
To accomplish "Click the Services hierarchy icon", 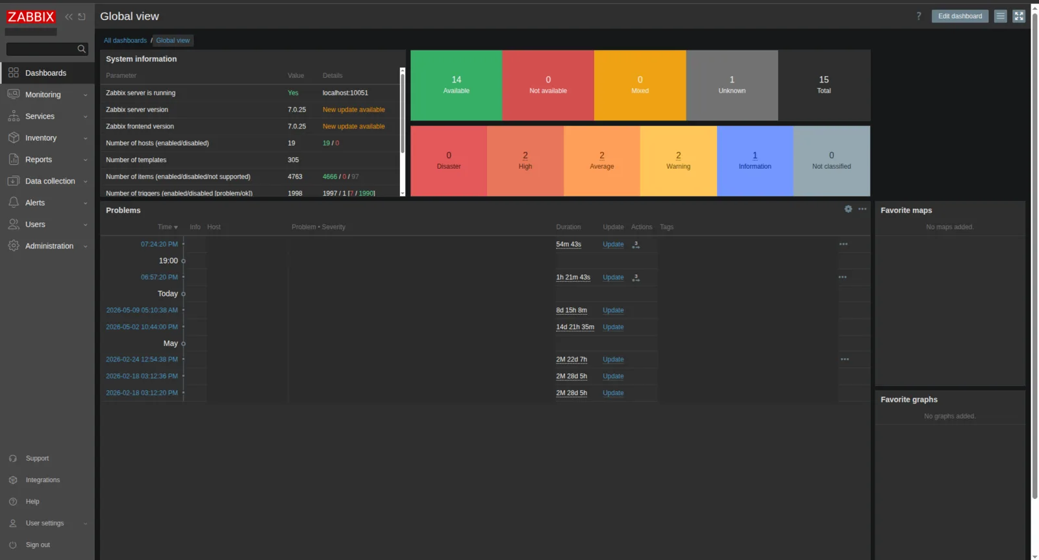I will [14, 116].
